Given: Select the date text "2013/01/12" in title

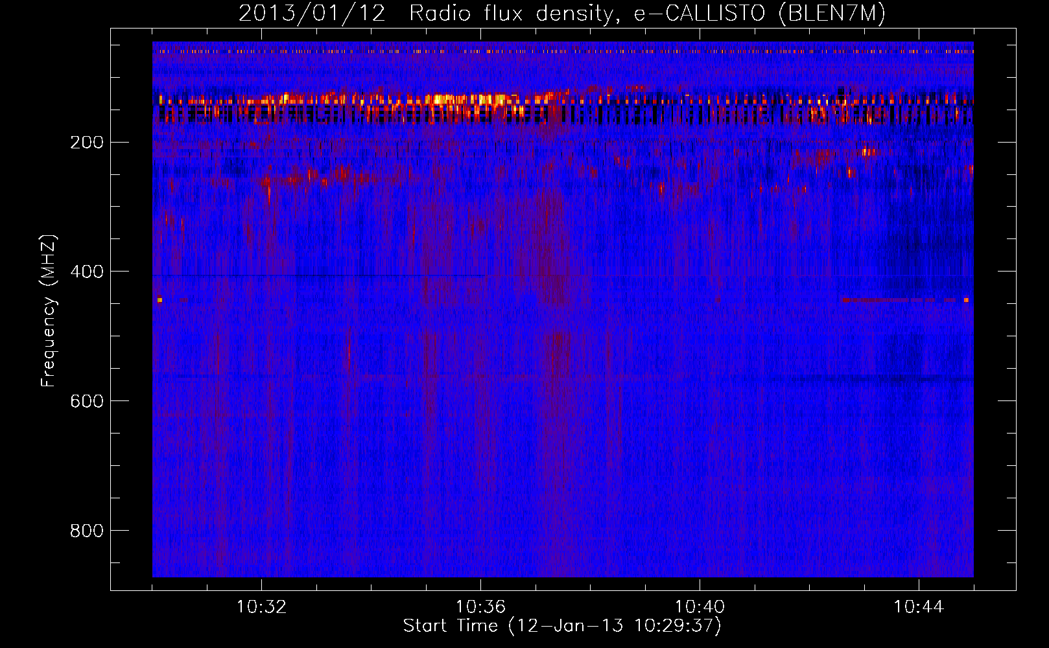Looking at the screenshot, I should click(x=312, y=13).
